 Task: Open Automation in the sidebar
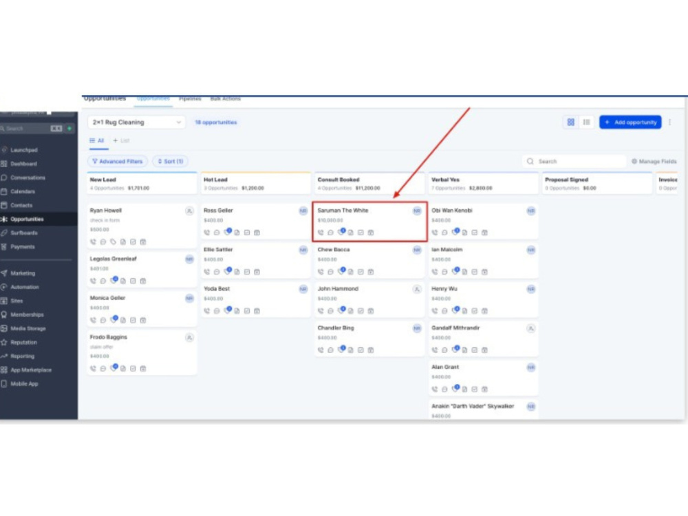[x=25, y=287]
